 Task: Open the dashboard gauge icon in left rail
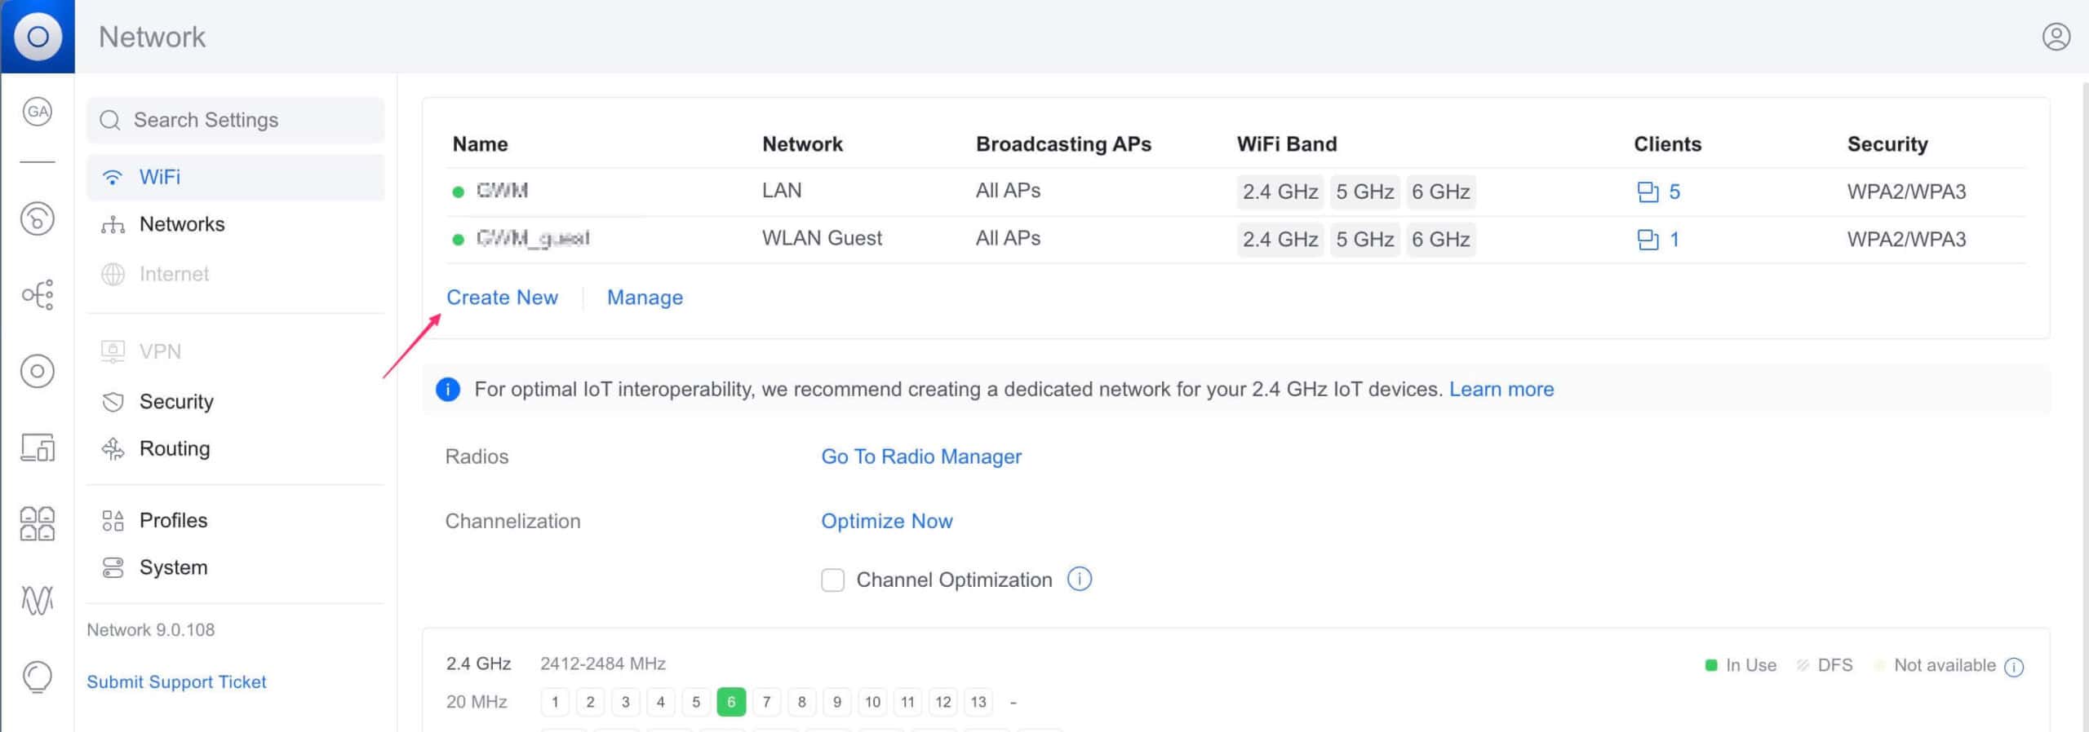38,218
